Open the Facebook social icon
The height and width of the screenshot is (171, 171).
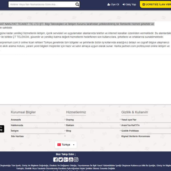[56, 160]
